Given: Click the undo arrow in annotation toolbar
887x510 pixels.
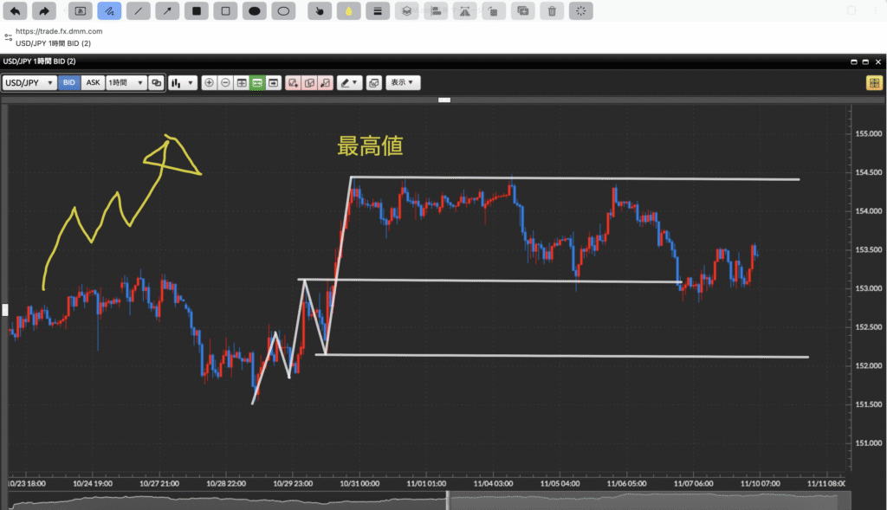Looking at the screenshot, I should (x=15, y=11).
